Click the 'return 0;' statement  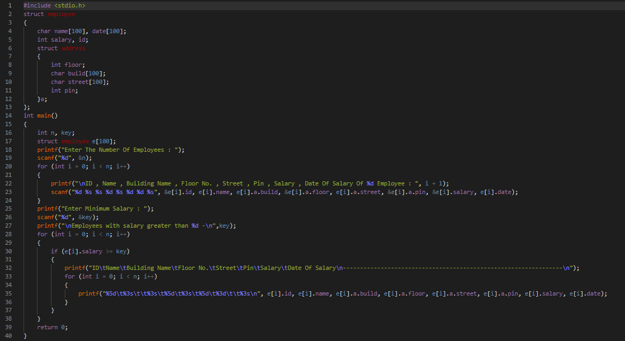52,327
